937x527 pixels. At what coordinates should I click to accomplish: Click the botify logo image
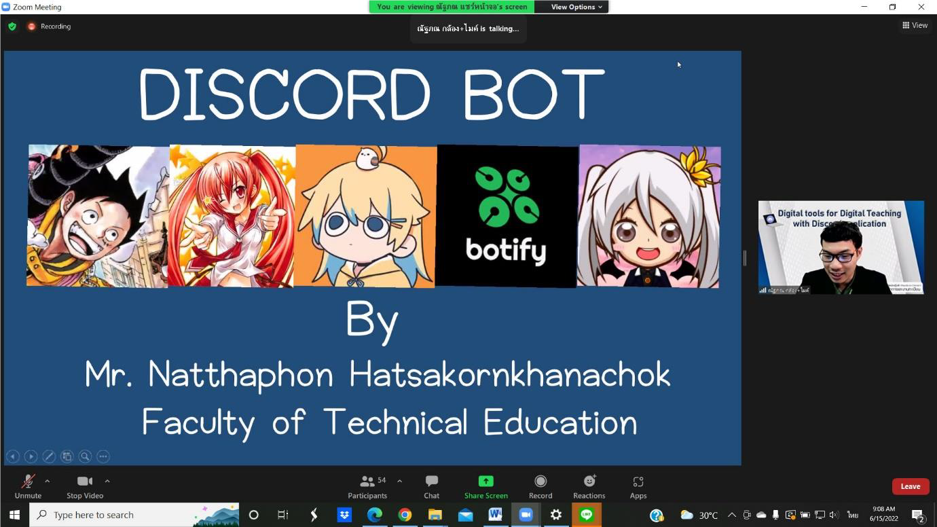coord(507,216)
